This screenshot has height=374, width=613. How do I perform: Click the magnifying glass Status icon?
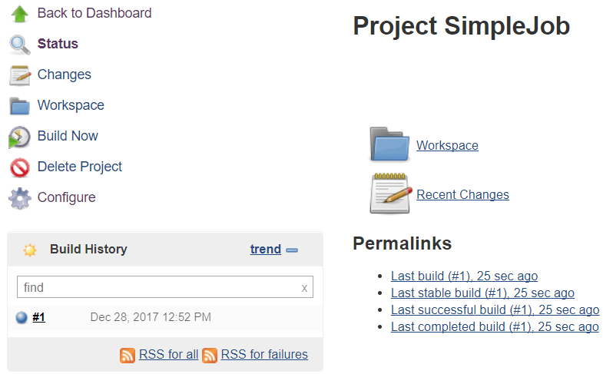pos(19,45)
